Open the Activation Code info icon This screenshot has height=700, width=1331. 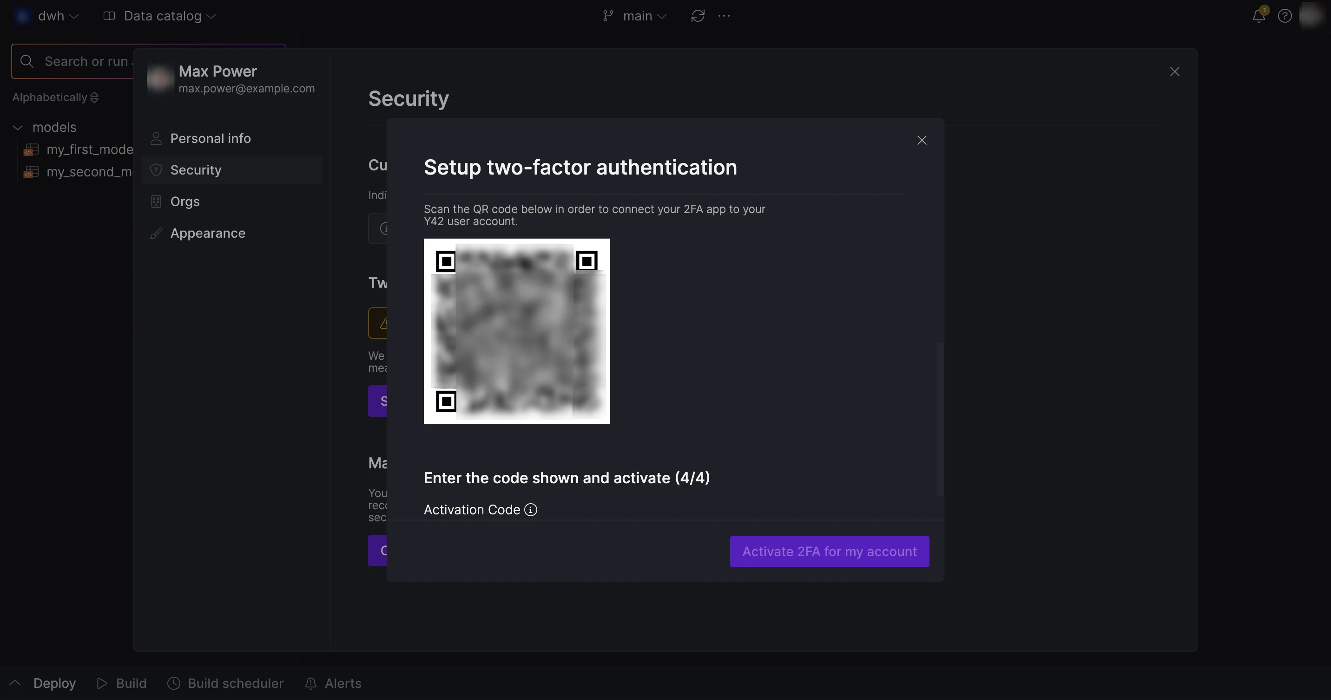(531, 510)
